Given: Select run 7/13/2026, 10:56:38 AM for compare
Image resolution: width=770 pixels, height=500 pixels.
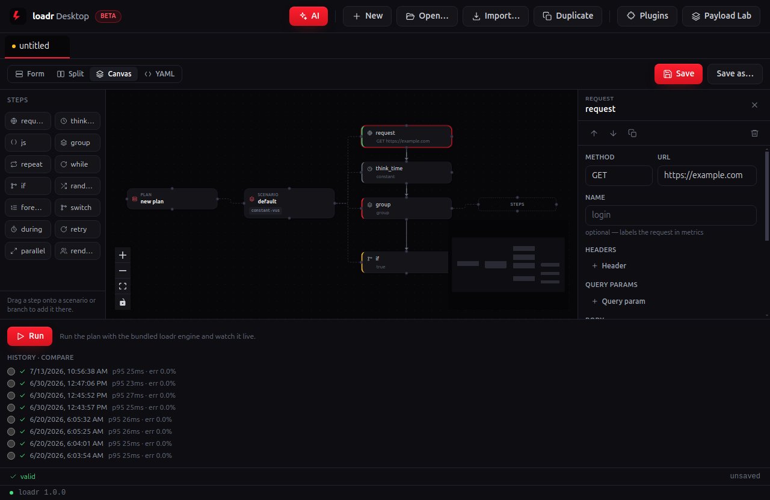Looking at the screenshot, I should coord(11,371).
